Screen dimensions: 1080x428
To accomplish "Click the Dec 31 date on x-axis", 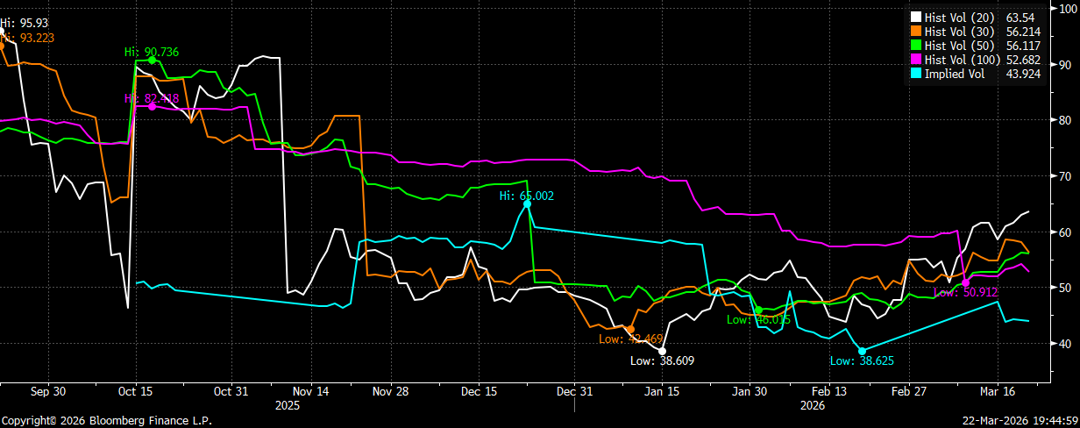I will tap(572, 390).
